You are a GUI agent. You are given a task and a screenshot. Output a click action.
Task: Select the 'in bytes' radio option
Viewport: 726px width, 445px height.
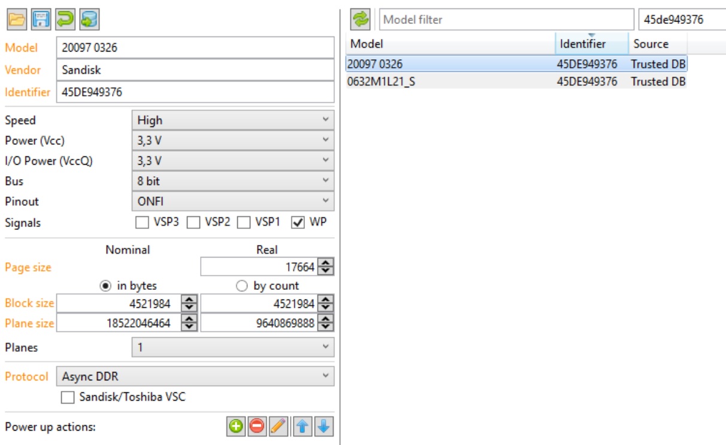(x=106, y=286)
